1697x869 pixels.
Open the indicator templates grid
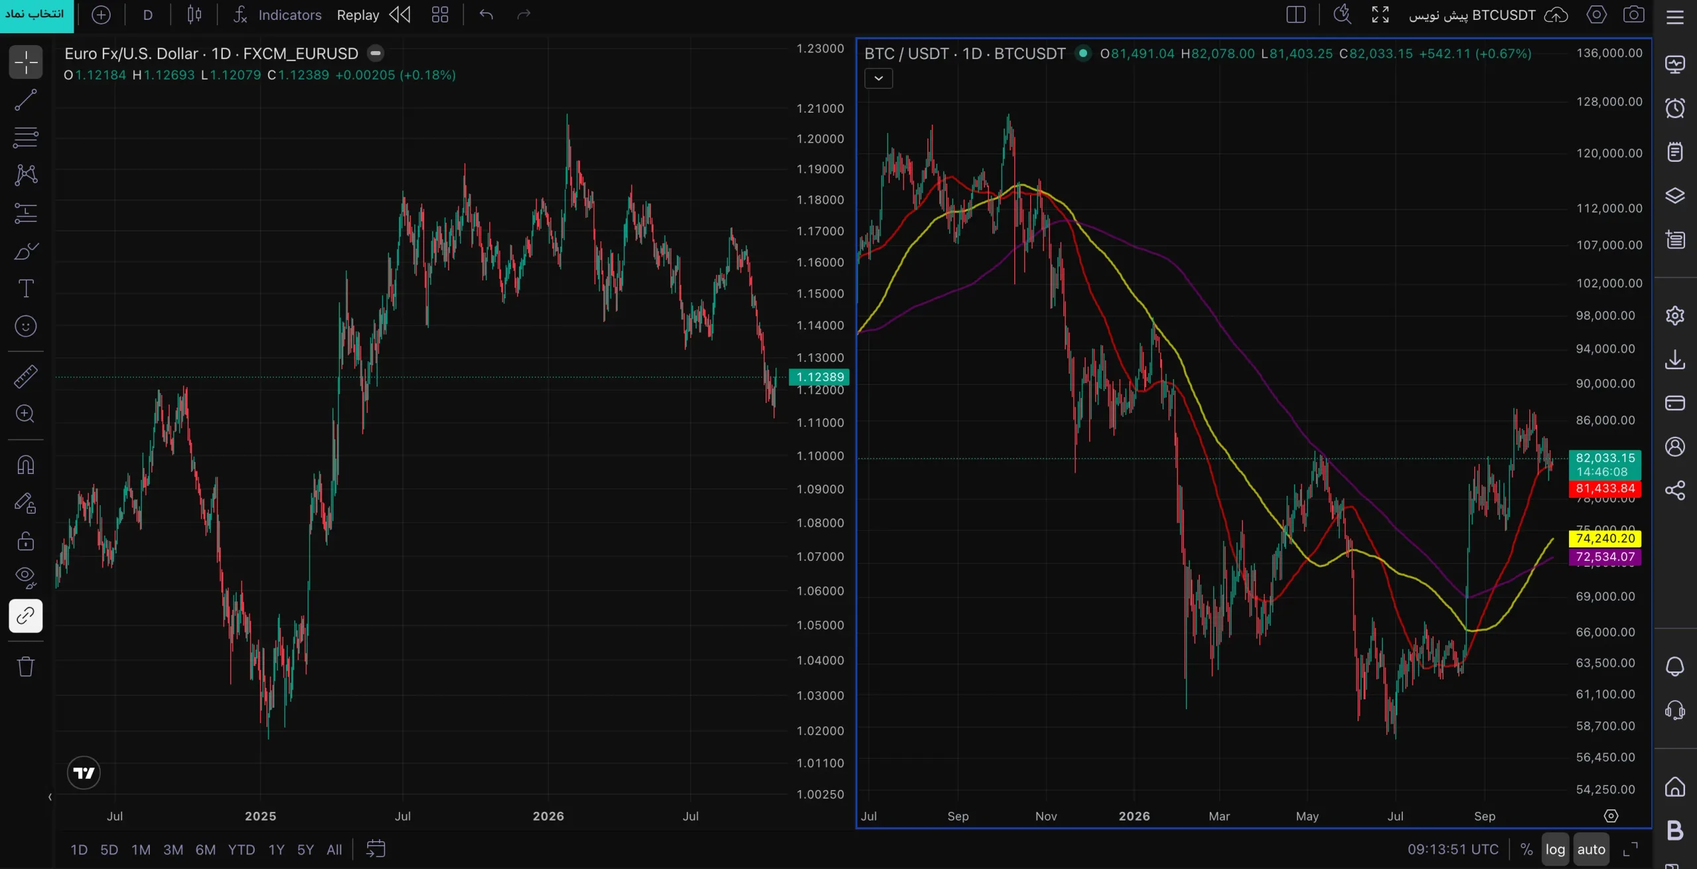pos(440,15)
